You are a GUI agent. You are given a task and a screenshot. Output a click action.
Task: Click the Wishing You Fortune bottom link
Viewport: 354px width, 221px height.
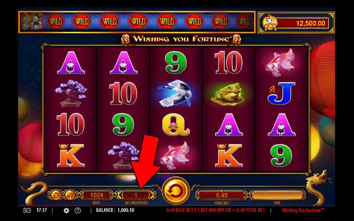[x=303, y=211]
